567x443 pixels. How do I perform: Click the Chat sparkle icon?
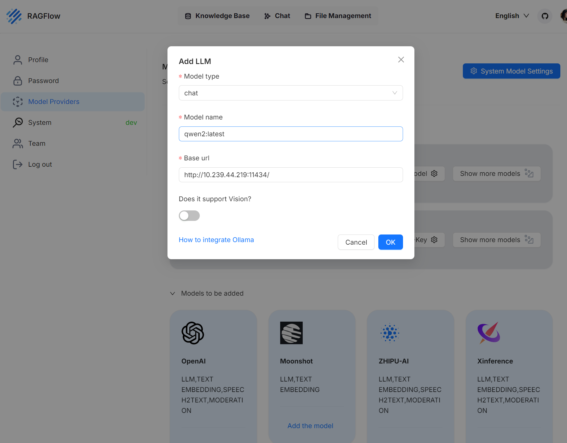point(267,16)
